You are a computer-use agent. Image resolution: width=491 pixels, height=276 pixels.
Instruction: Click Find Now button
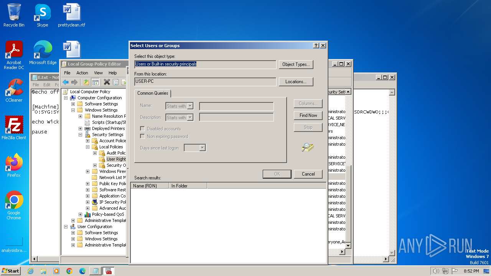coord(308,115)
